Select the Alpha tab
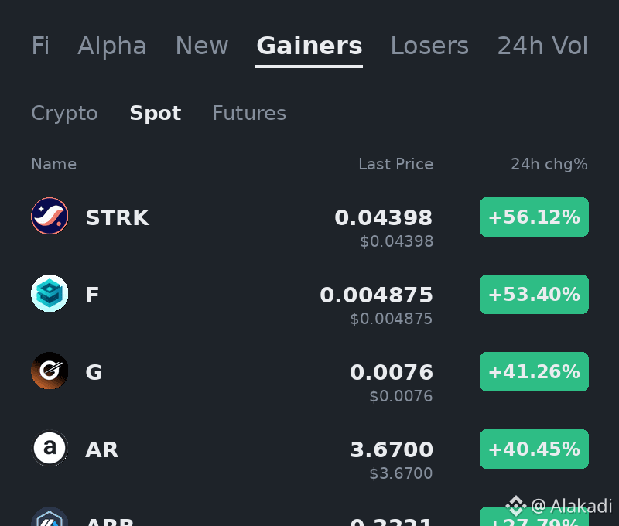The width and height of the screenshot is (619, 526). [112, 46]
